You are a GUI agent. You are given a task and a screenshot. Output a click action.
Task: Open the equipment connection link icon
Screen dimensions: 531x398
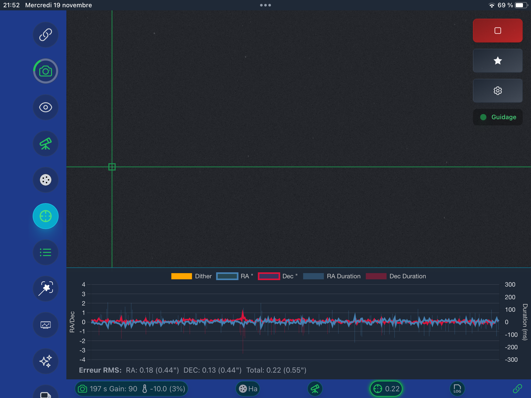pos(46,35)
